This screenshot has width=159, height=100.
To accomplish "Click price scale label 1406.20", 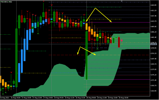I will [x=154, y=32].
